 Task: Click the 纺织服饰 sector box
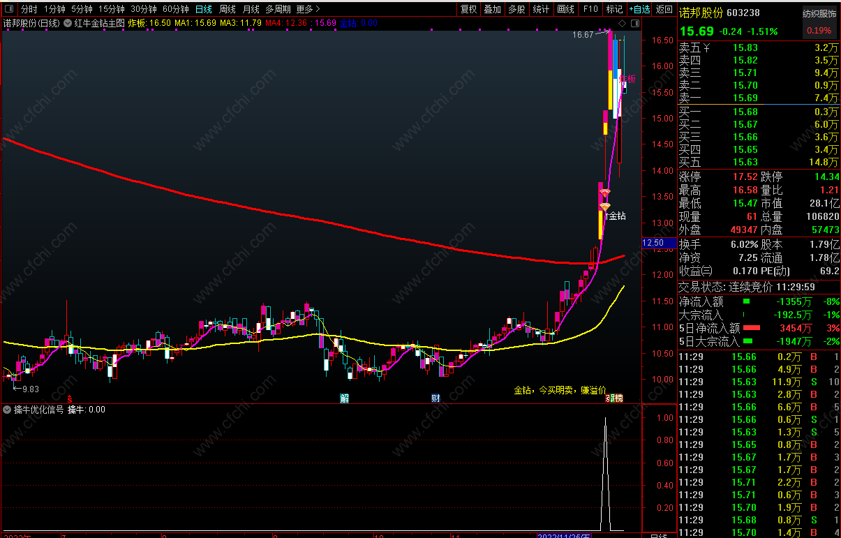pyautogui.click(x=819, y=22)
